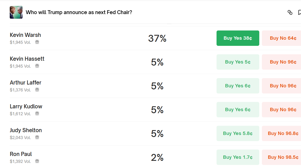Click the gift icon under Kevin Warsh

(37, 42)
